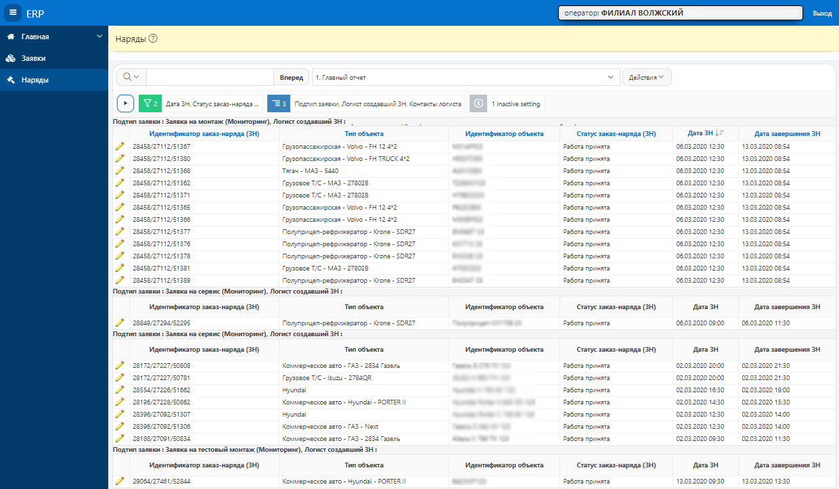The height and width of the screenshot is (489, 839).
Task: Edit order 28458/27112/51367 with pencil icon
Action: pos(120,146)
